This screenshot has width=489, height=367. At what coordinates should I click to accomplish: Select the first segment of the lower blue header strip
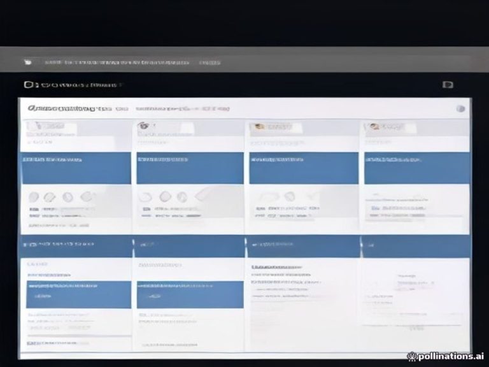76,246
